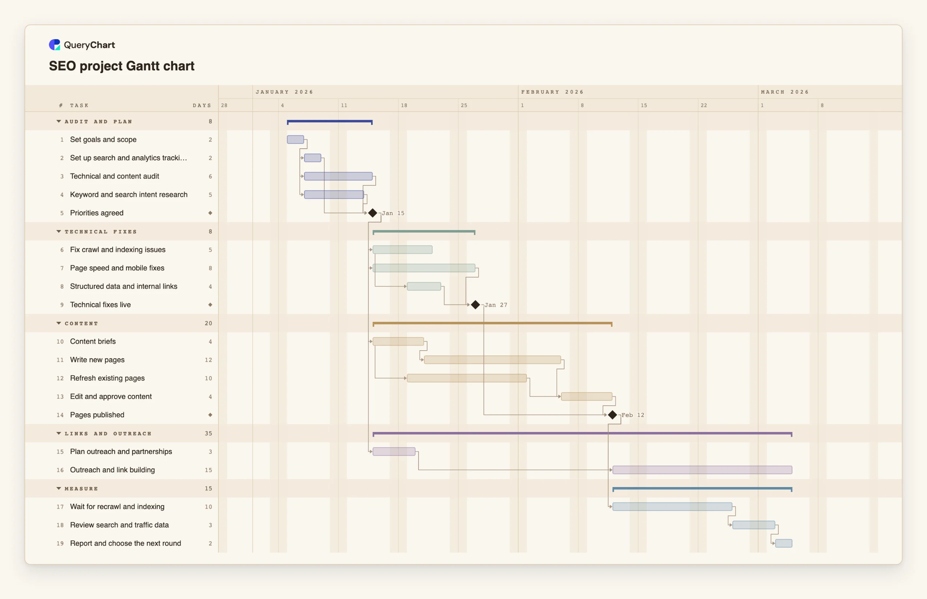Image resolution: width=927 pixels, height=599 pixels.
Task: Click the 'JANUARY 2026' month header
Action: (x=284, y=92)
